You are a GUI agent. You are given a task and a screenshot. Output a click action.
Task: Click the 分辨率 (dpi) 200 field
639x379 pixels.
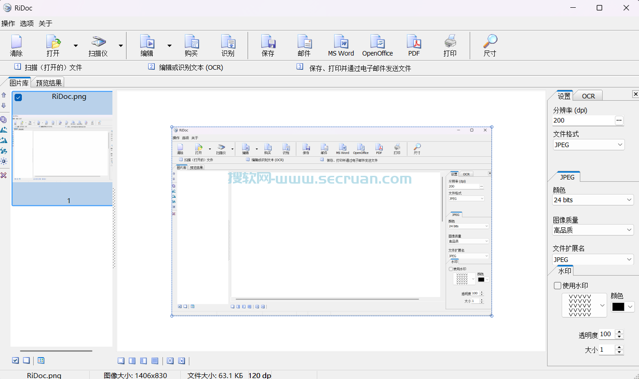(x=583, y=120)
